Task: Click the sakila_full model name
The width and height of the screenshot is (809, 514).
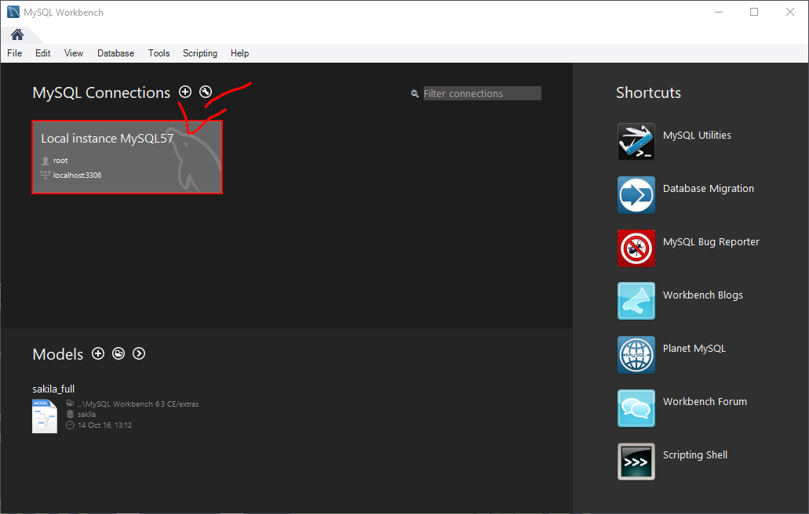Action: click(x=53, y=389)
